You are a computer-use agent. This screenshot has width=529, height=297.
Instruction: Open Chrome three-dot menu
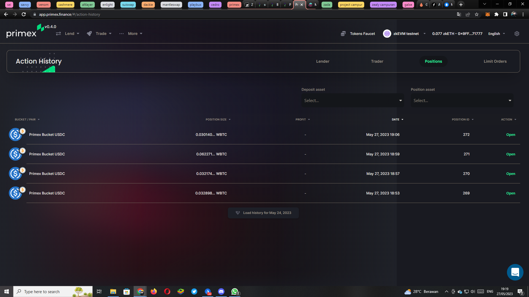(523, 14)
